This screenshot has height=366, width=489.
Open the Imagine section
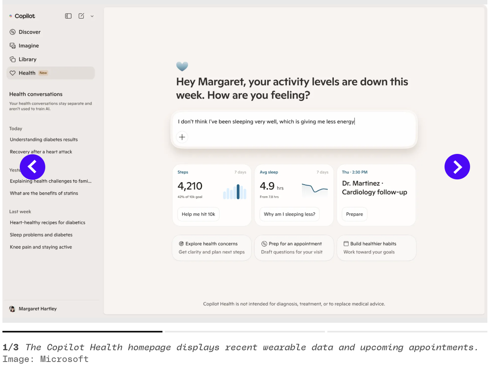click(24, 46)
